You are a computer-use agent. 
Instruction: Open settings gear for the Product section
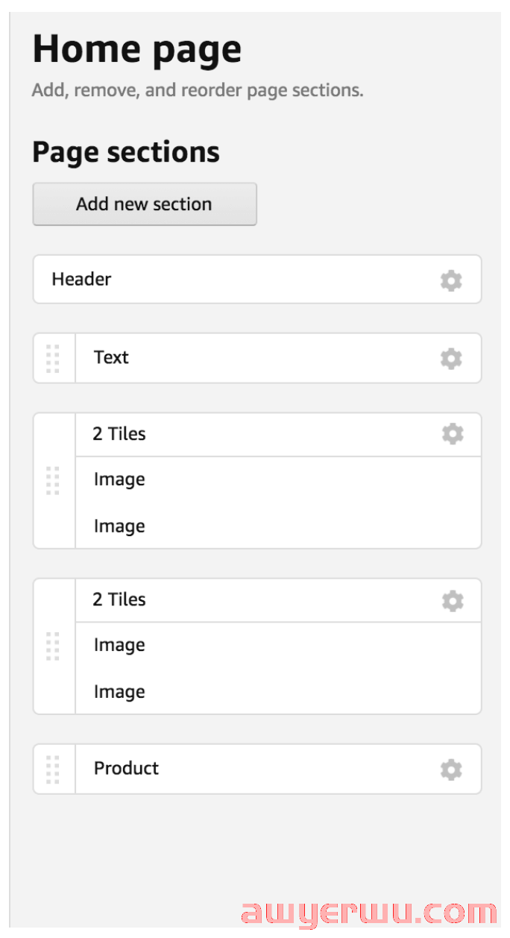point(451,769)
